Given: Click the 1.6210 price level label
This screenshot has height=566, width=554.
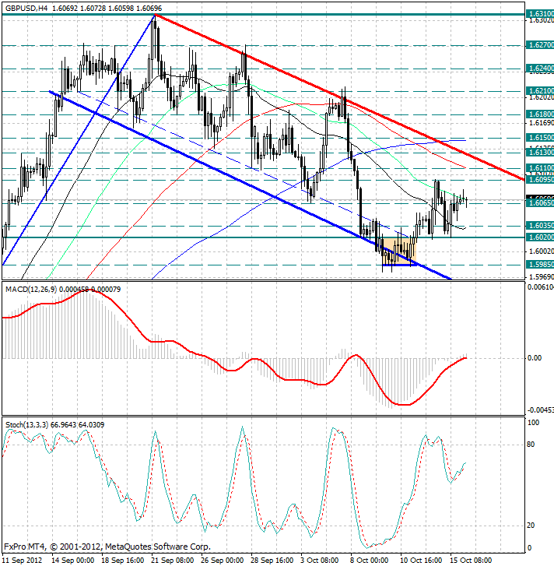Looking at the screenshot, I should click(540, 90).
